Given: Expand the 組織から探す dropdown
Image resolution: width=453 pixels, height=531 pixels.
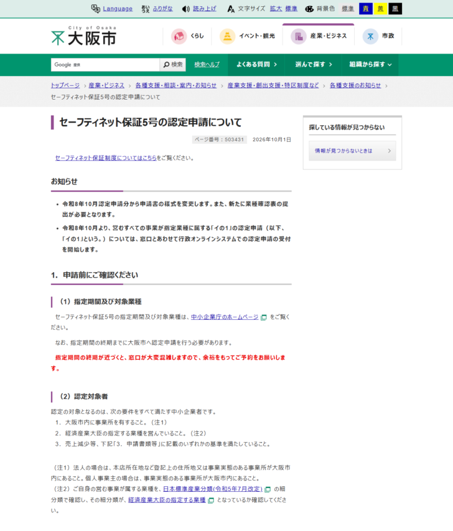Looking at the screenshot, I should [370, 64].
